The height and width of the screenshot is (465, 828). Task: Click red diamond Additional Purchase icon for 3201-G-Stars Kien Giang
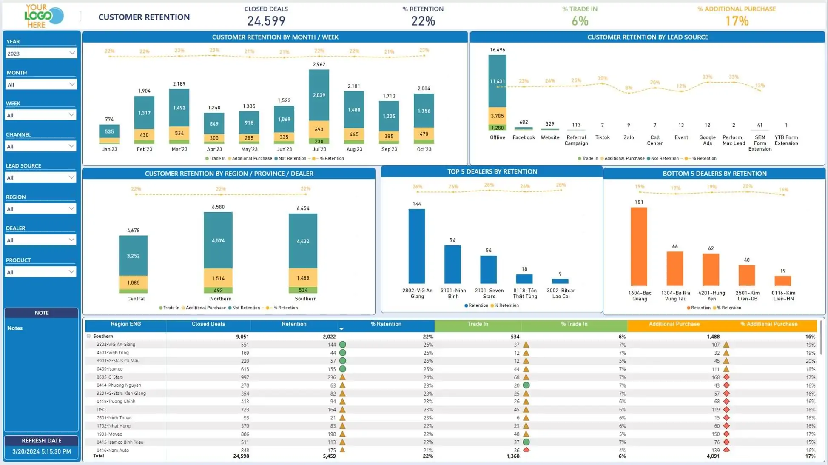tap(726, 394)
